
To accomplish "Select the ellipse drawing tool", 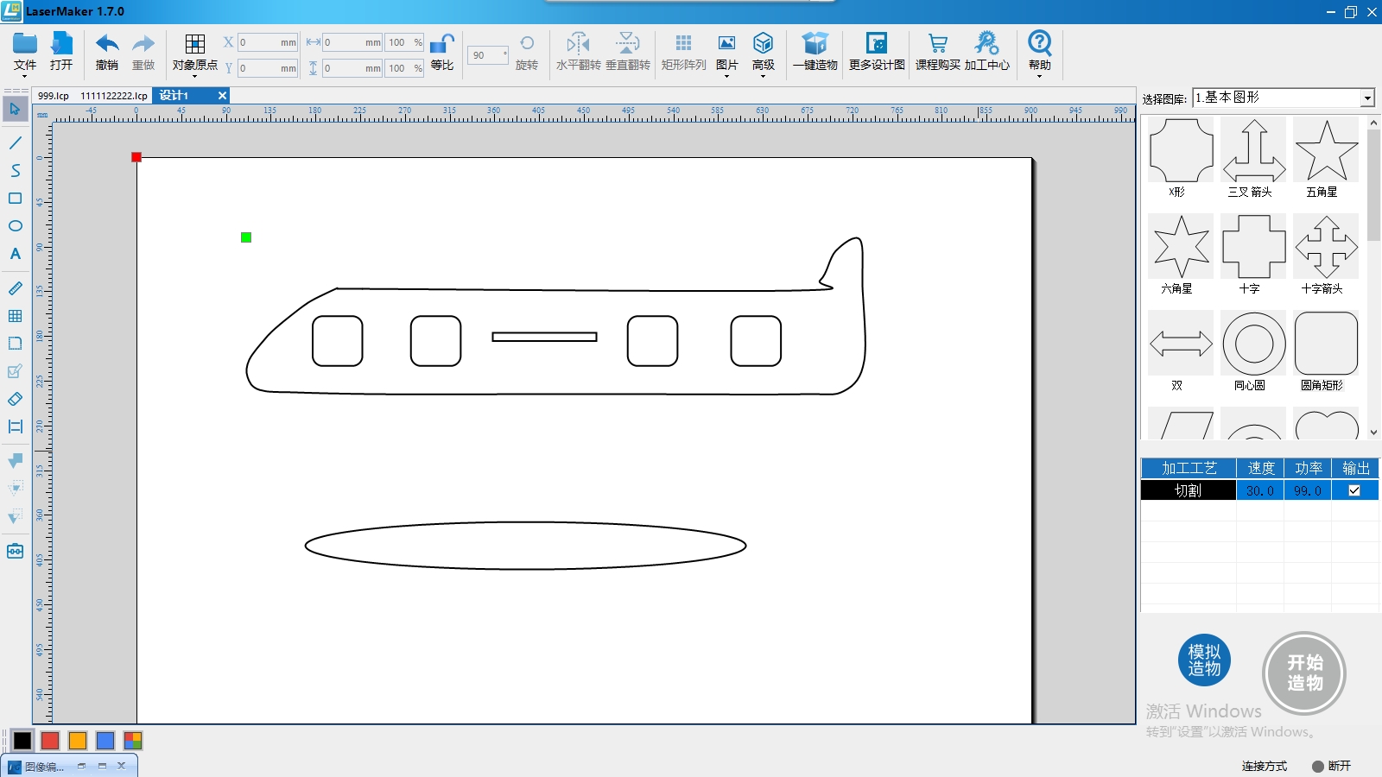I will tap(15, 225).
